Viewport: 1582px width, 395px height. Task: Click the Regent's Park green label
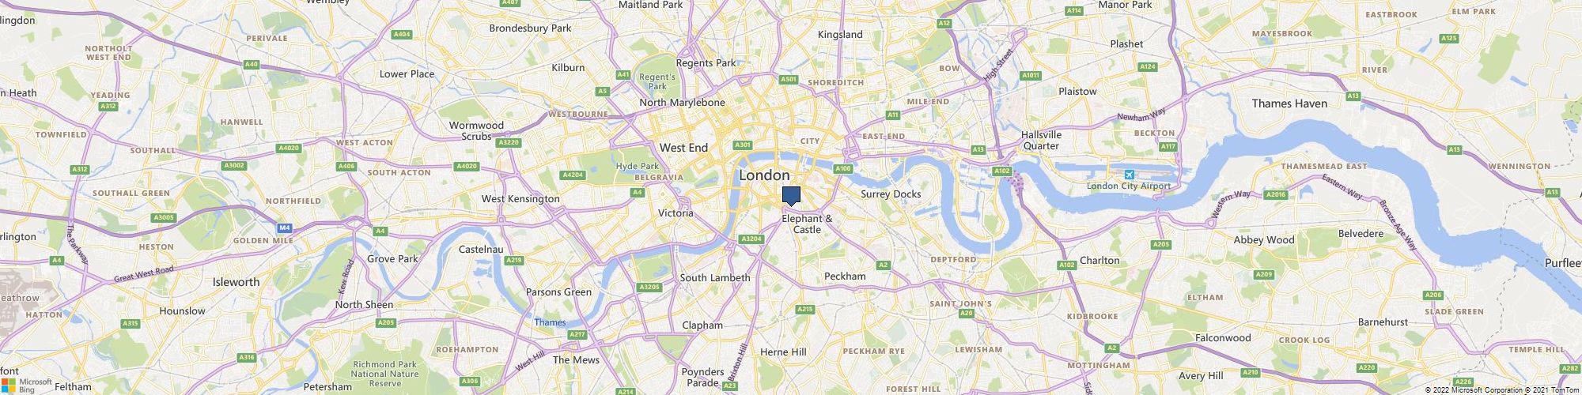point(658,81)
